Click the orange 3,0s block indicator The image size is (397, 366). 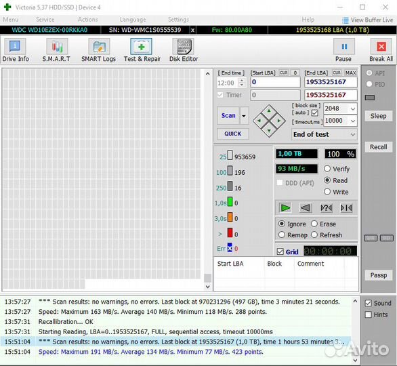click(230, 217)
